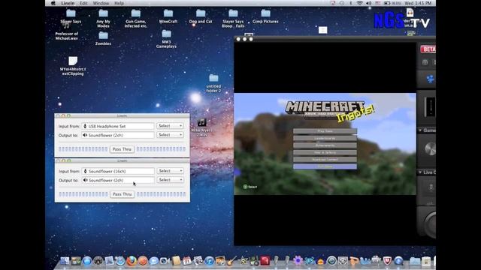The height and width of the screenshot is (270, 481).
Task: Open Select dropdown beside Soundflower (16ch) input
Action: [x=171, y=171]
